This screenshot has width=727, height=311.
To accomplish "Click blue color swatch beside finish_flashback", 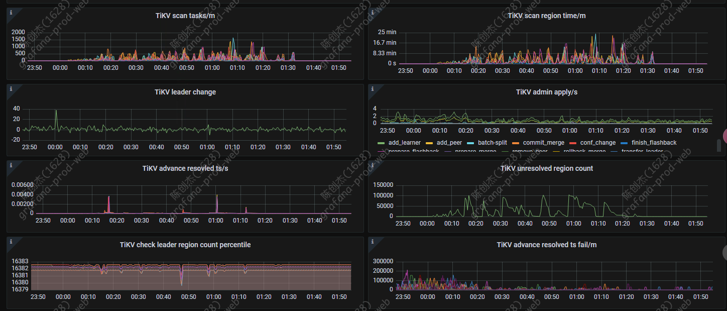I will [624, 143].
